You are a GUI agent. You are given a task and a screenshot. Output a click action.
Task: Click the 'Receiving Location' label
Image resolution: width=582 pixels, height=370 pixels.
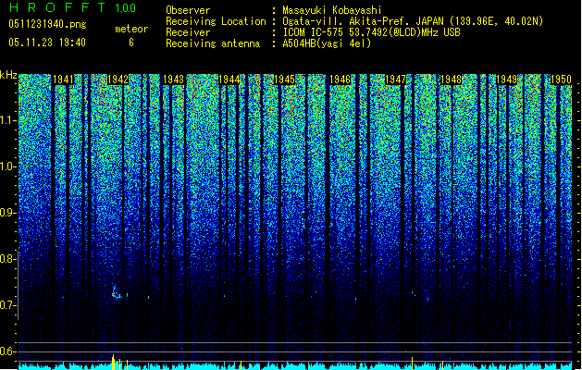pyautogui.click(x=216, y=21)
